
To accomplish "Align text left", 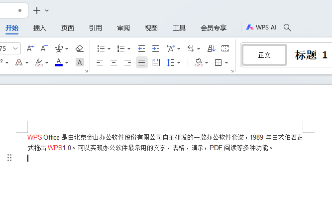I will [x=100, y=62].
